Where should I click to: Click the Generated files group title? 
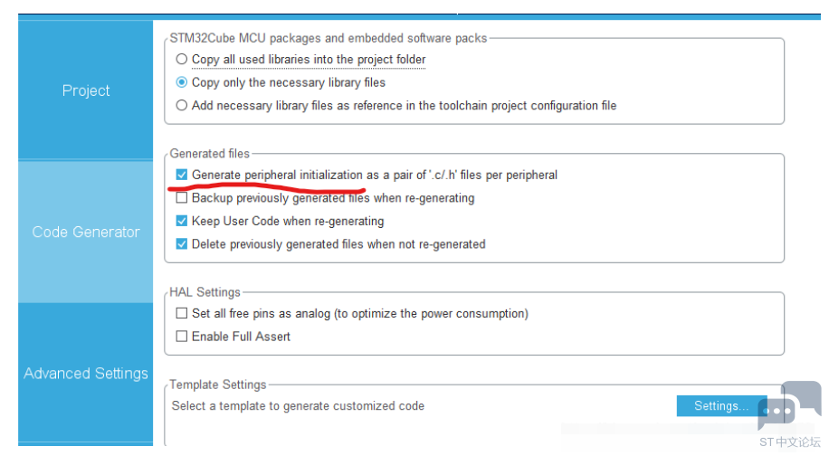(x=210, y=154)
